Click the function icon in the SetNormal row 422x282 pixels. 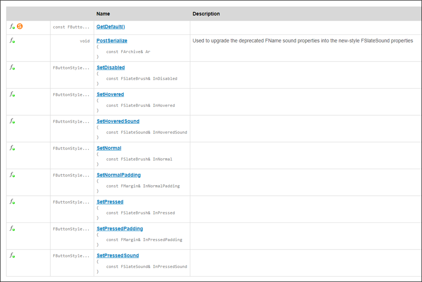tap(12, 148)
